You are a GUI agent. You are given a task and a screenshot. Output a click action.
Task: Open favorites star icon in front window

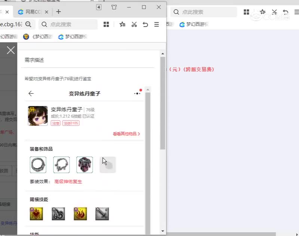click(x=122, y=24)
